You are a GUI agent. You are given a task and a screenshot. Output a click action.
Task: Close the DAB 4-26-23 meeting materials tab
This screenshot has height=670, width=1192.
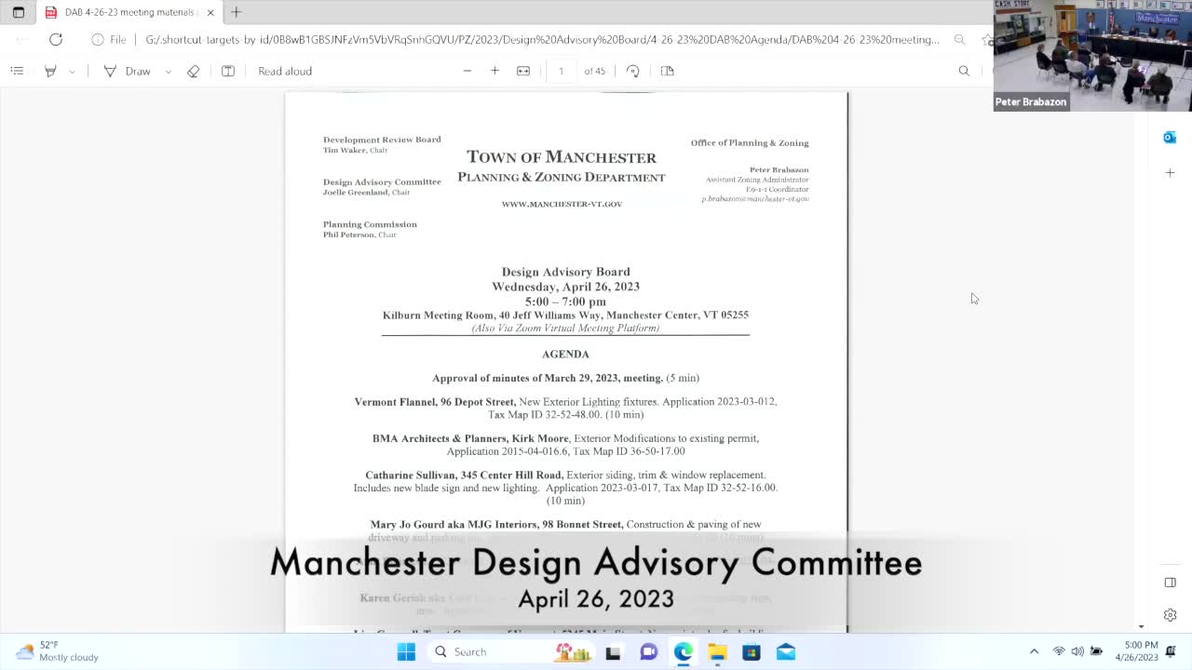point(210,12)
